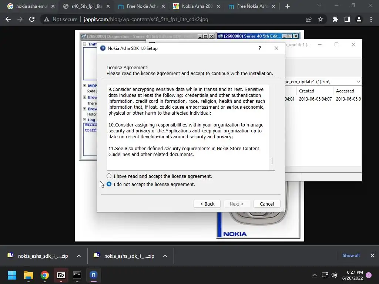Open a new browser tab

coord(287,6)
